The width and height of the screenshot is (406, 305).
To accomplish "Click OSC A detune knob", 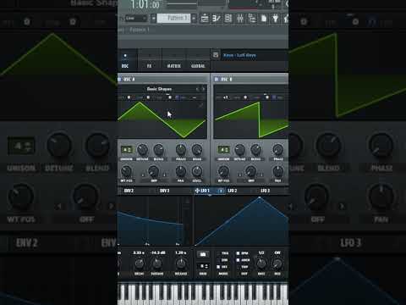I will tap(142, 150).
